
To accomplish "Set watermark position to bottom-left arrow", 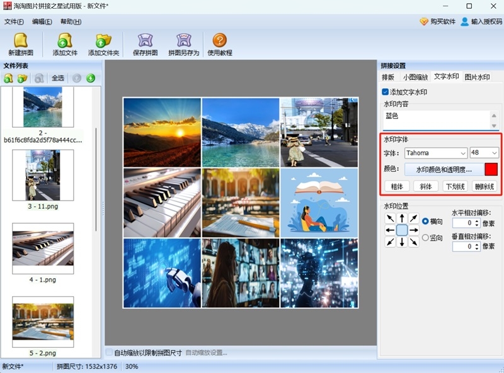I will [x=390, y=242].
